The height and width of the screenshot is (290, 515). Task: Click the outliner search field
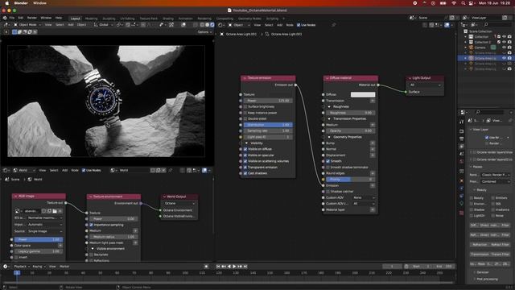point(497,25)
